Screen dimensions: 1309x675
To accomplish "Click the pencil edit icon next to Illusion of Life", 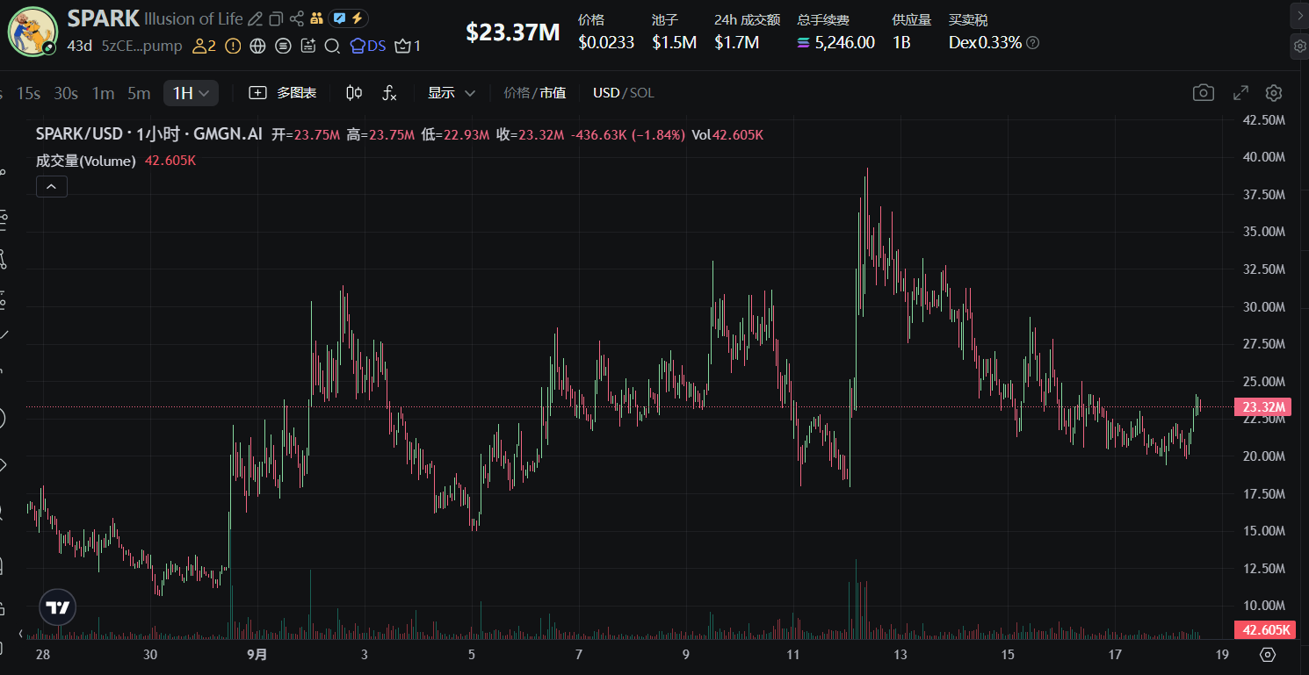I will tap(255, 18).
